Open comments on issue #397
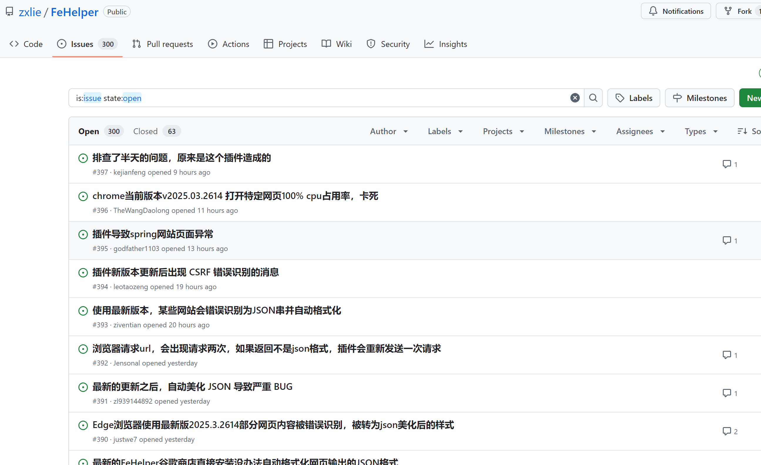The width and height of the screenshot is (761, 465). coord(730,164)
